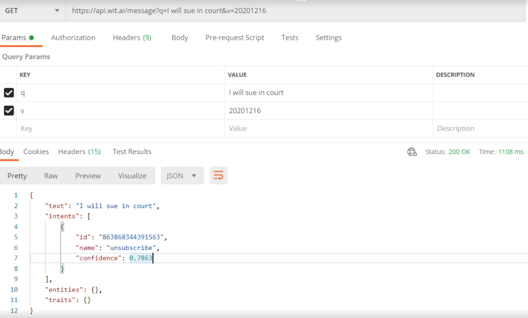
Task: Click the empty Value placeholder field
Action: coord(329,128)
